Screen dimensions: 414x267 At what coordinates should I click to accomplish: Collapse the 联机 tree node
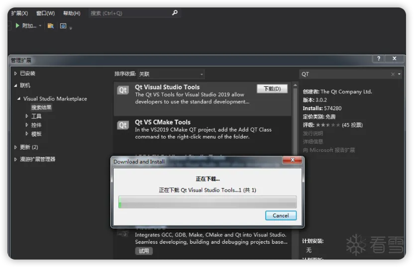(x=15, y=85)
